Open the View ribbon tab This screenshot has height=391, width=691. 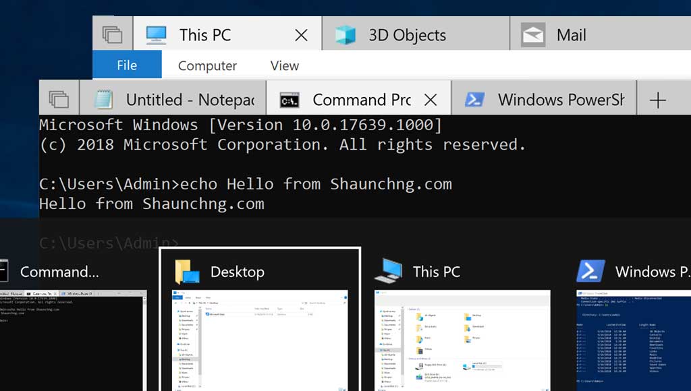tap(285, 65)
